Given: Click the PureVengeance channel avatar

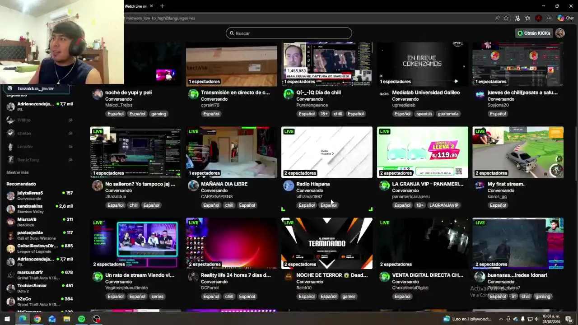Looking at the screenshot, I should [x=289, y=94].
